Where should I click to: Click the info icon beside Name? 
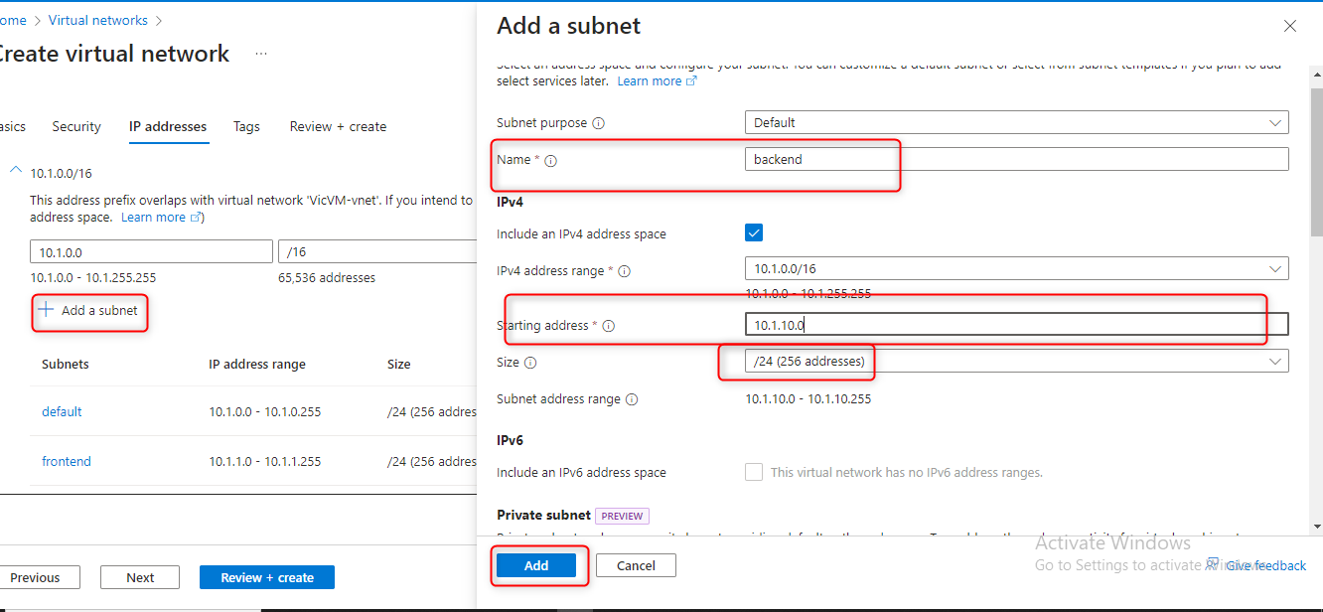[551, 160]
